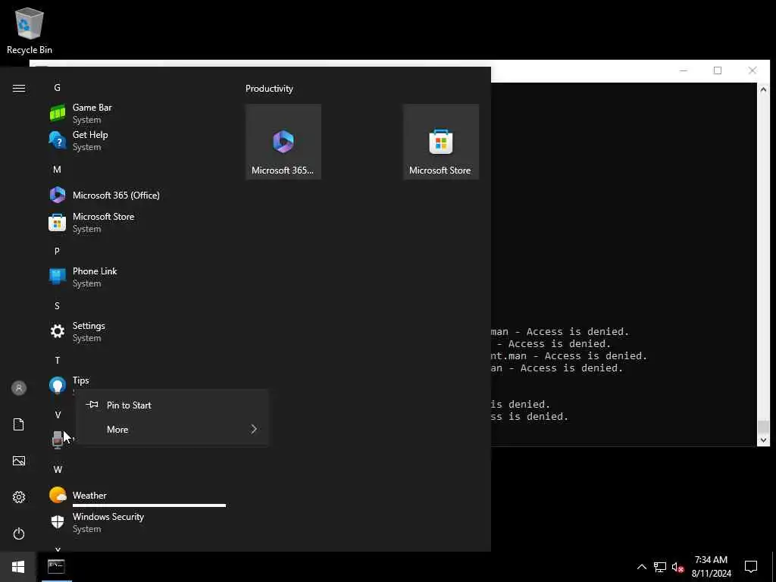Click the Microsoft Store pinned tile
Viewport: 776px width, 582px height.
tap(440, 142)
